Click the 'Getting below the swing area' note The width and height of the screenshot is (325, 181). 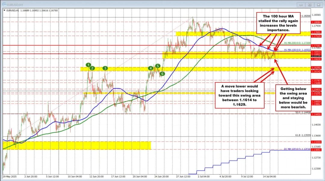(293, 98)
